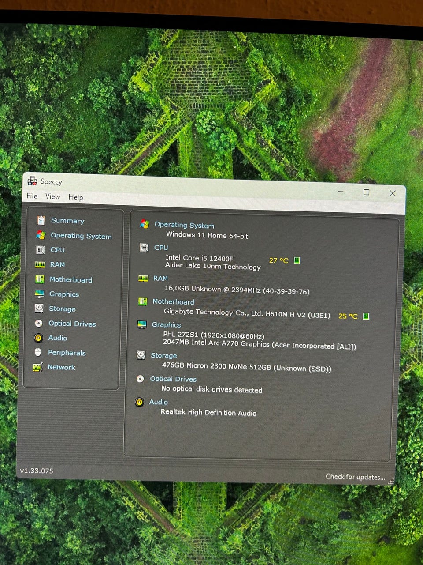This screenshot has height=565, width=423.
Task: Click the Audio speaker icon in sidebar
Action: click(38, 338)
